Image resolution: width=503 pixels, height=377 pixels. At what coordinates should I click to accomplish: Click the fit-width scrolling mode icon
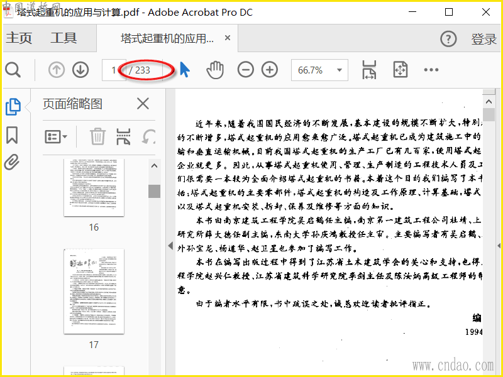click(x=369, y=70)
